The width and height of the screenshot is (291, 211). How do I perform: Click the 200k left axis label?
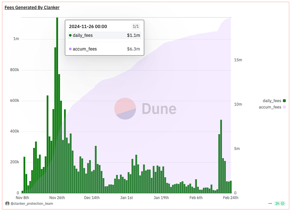(x=14, y=162)
